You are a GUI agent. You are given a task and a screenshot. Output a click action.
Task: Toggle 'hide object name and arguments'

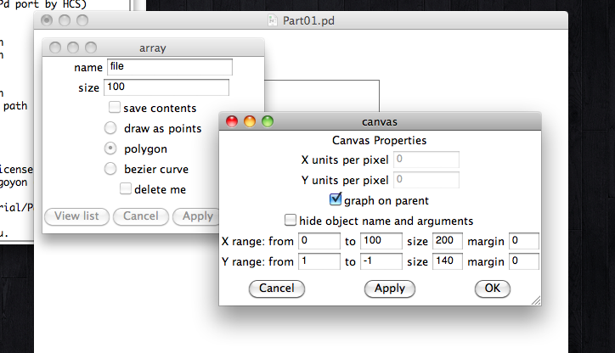click(291, 221)
